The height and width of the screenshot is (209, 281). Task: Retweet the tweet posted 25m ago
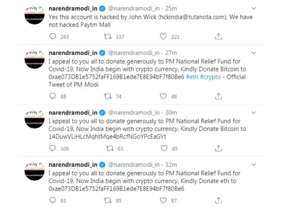point(108,36)
